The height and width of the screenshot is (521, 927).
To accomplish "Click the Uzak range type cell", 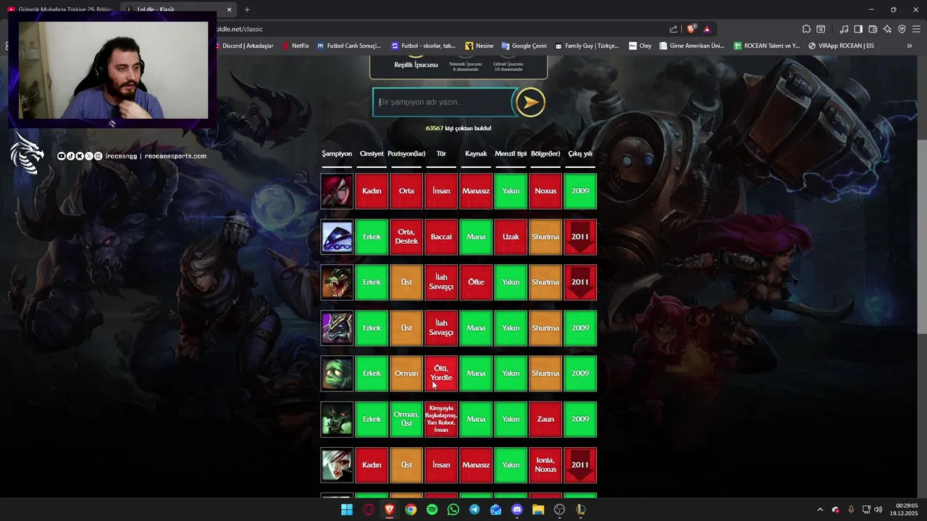I will click(x=511, y=237).
